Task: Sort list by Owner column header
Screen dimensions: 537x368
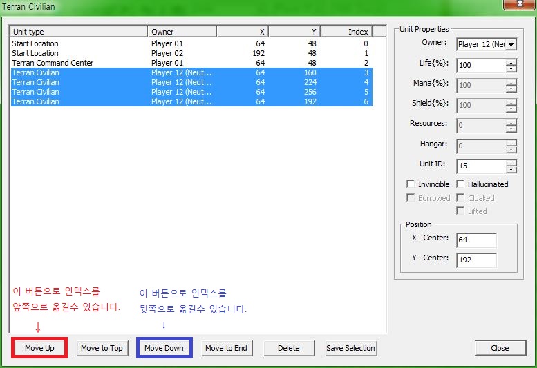Action: click(182, 32)
